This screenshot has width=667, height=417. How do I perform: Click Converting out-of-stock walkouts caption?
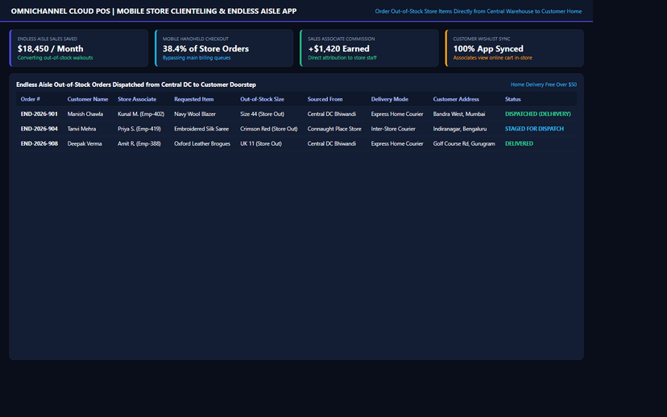coord(56,58)
